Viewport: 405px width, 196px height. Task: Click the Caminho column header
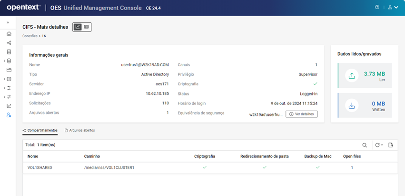click(x=92, y=156)
